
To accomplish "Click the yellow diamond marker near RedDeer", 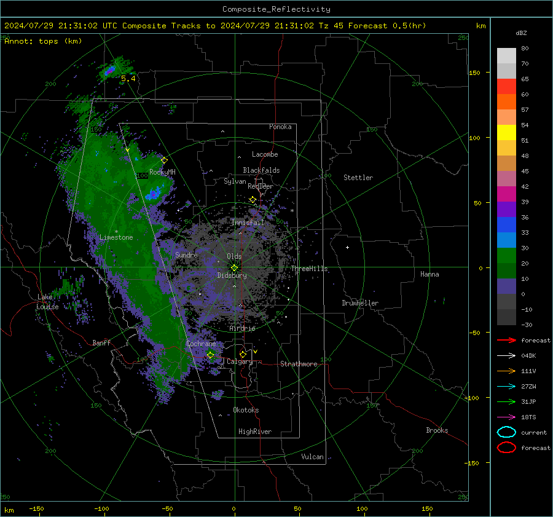I will [253, 200].
